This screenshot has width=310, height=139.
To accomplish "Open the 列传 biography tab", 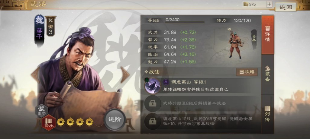I will coord(267,114).
